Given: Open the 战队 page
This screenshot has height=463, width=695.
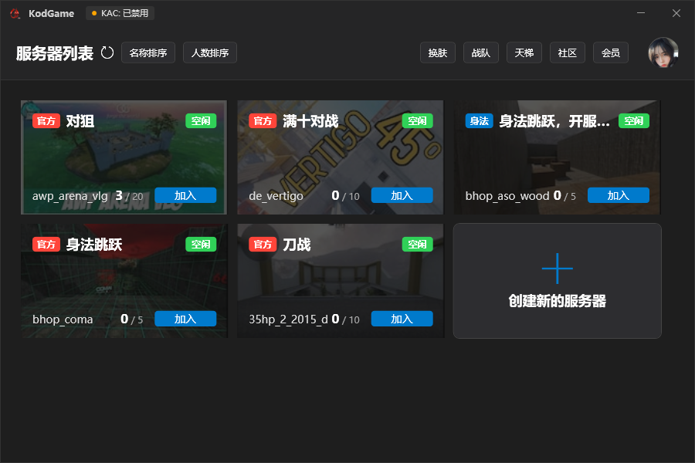Looking at the screenshot, I should 481,52.
